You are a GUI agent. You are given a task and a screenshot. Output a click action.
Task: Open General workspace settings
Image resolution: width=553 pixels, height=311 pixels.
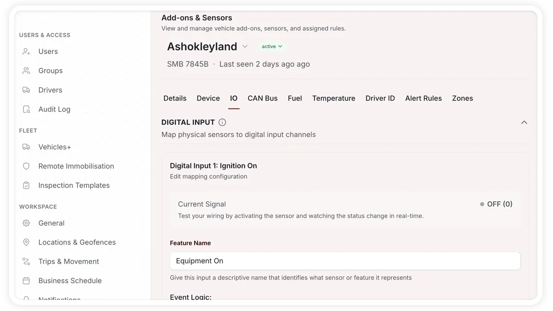51,223
